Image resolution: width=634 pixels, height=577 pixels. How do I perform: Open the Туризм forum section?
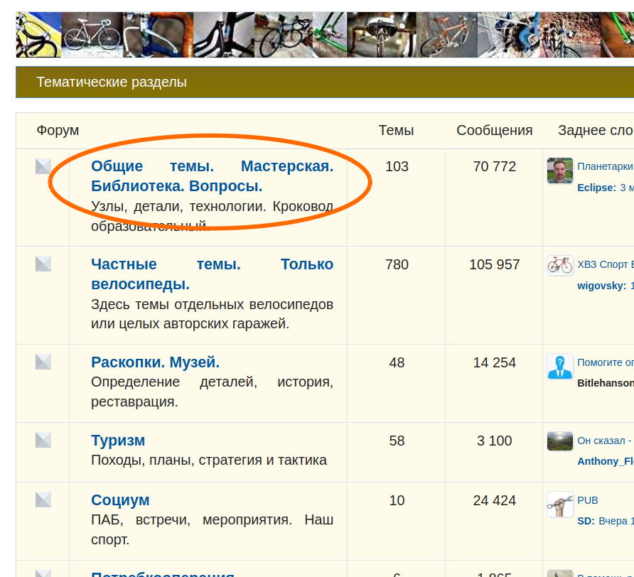click(x=118, y=441)
